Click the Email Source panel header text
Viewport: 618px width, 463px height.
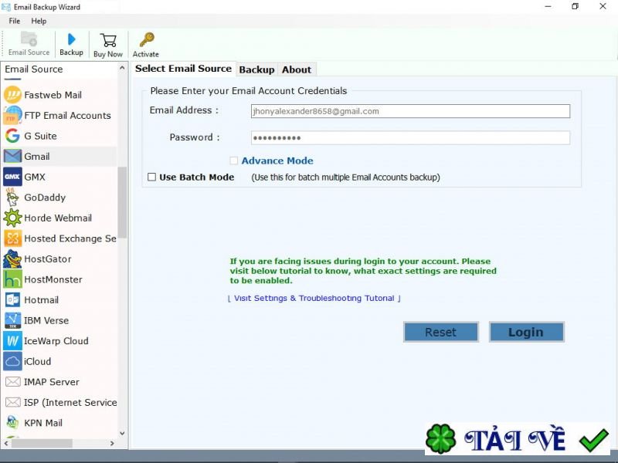tap(34, 69)
